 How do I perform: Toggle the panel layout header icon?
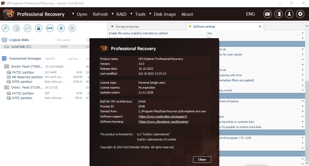(x=278, y=14)
